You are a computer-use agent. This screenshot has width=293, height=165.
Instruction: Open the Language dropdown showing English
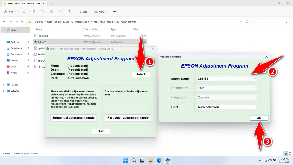[x=227, y=97]
